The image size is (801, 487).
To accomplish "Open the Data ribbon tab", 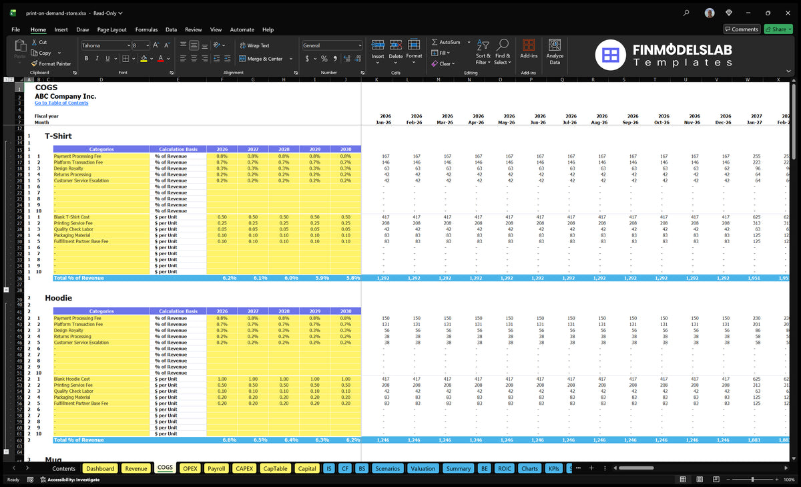I will click(x=171, y=29).
